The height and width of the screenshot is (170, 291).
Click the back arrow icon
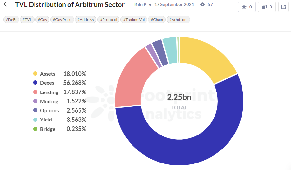click(6, 5)
